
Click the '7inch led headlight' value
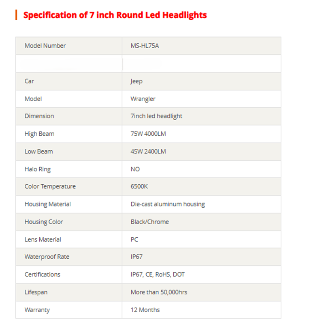[x=156, y=116]
